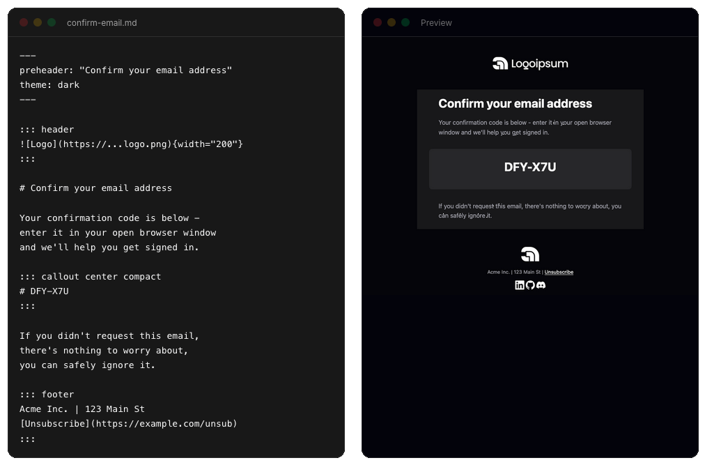Click "Acme Inc. | 123 Main St" in preview footer
The height and width of the screenshot is (465, 705).
514,273
